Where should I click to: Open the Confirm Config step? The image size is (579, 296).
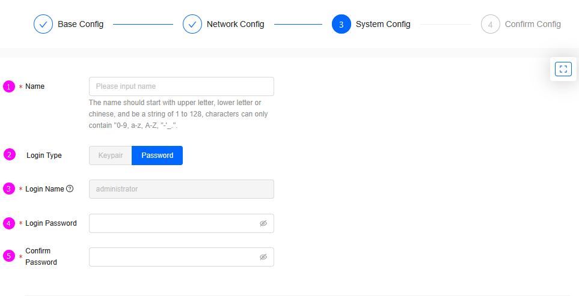(x=521, y=25)
